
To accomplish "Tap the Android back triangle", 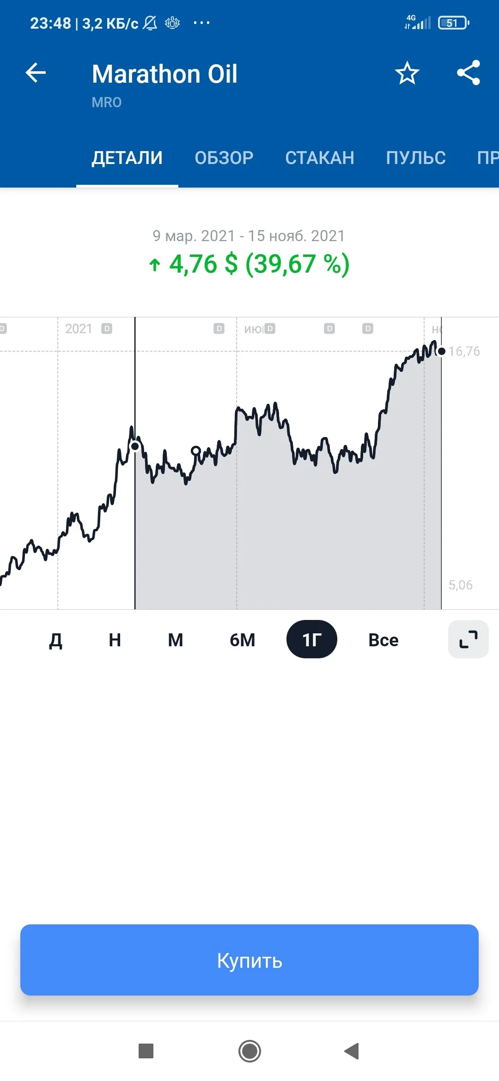I will [352, 1051].
